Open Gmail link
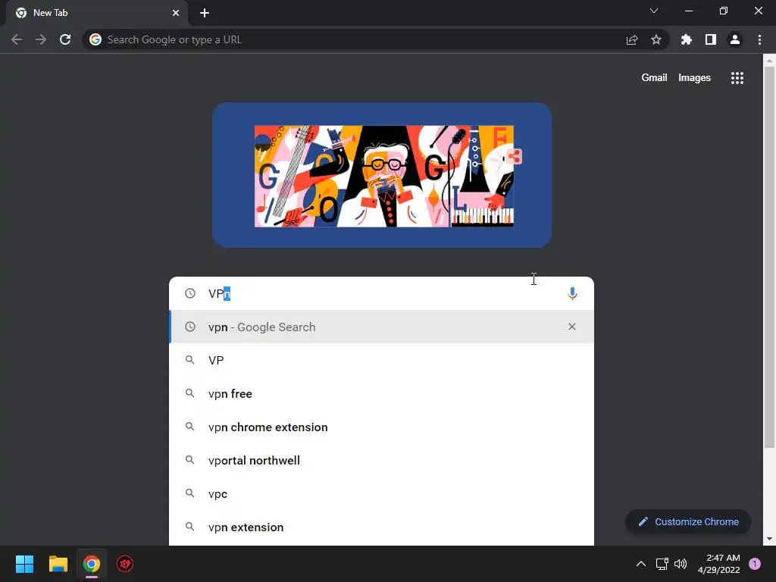The height and width of the screenshot is (582, 776). pos(654,78)
